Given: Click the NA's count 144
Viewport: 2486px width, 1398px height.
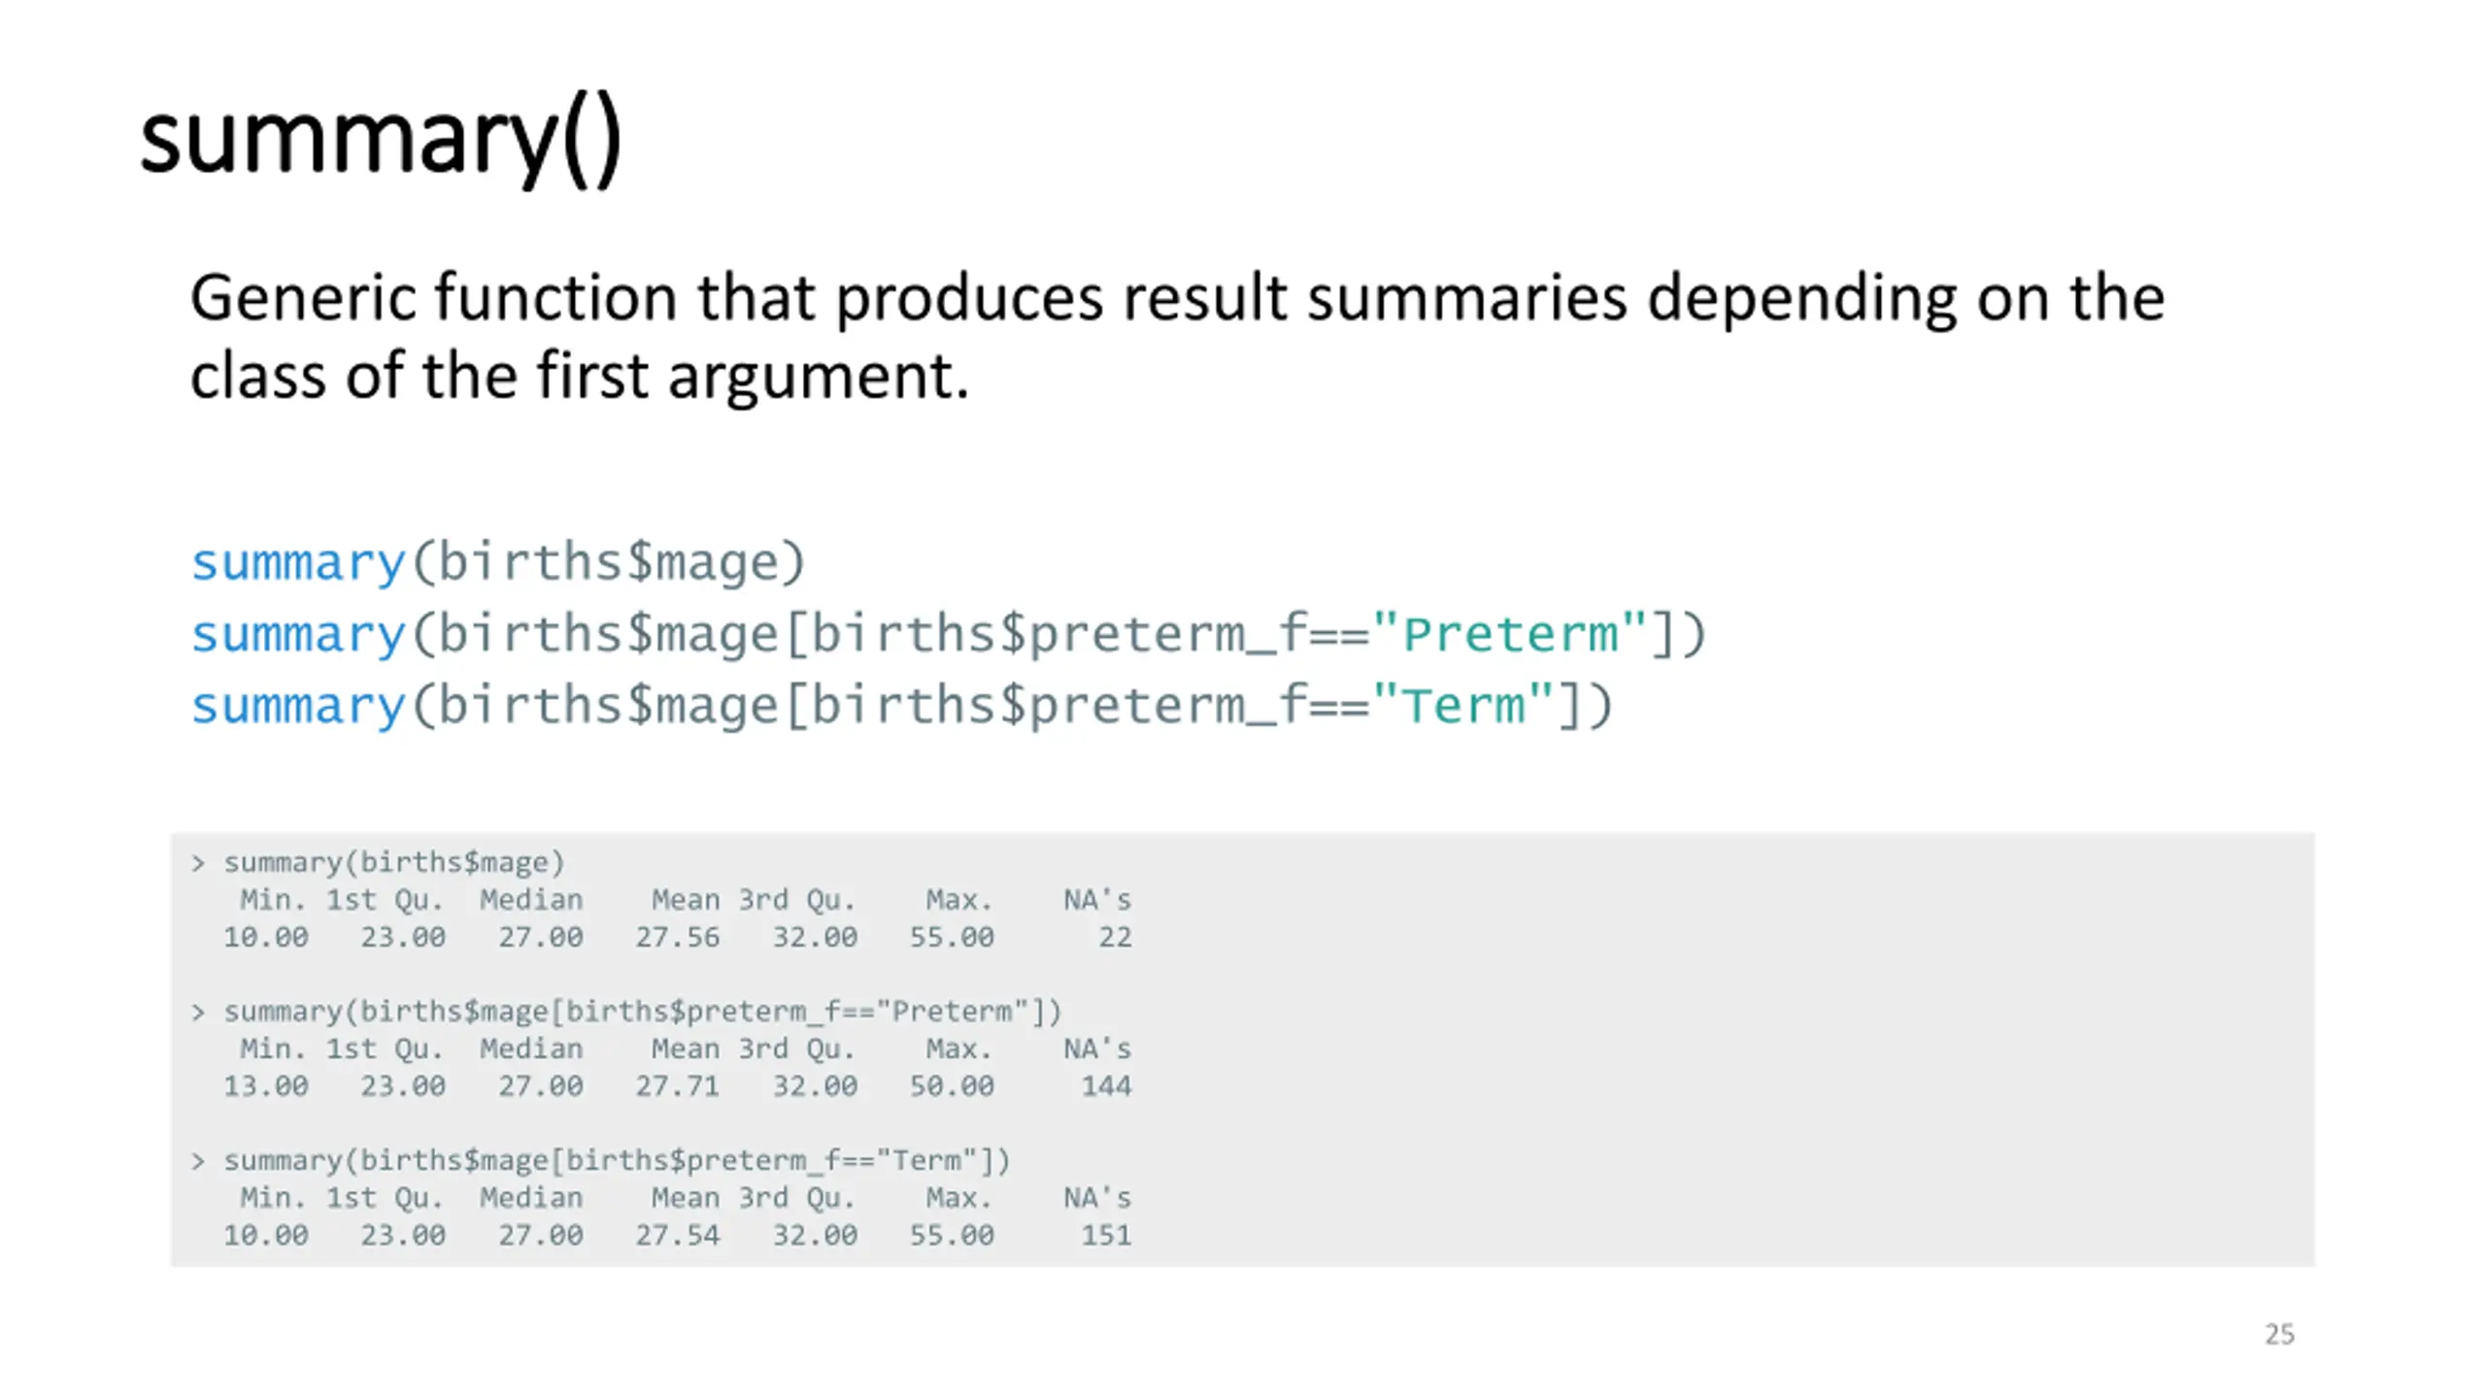Looking at the screenshot, I should pyautogui.click(x=1107, y=1086).
